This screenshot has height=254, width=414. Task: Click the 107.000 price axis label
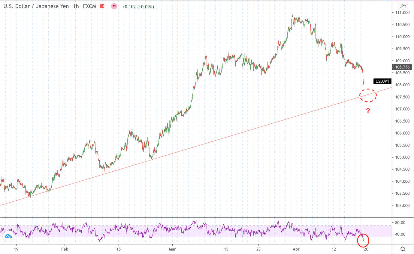(402, 109)
